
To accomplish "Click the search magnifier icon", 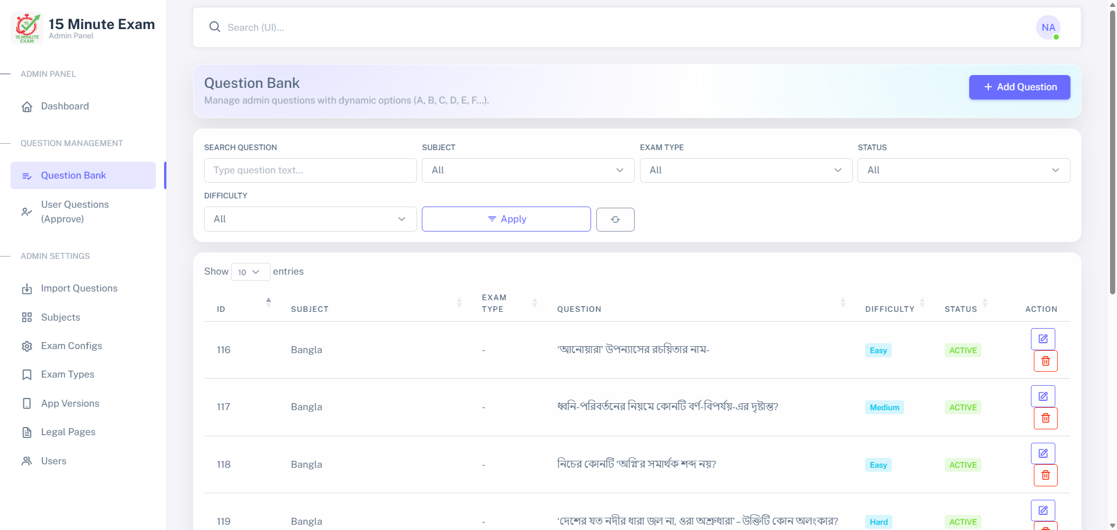I will coord(215,27).
